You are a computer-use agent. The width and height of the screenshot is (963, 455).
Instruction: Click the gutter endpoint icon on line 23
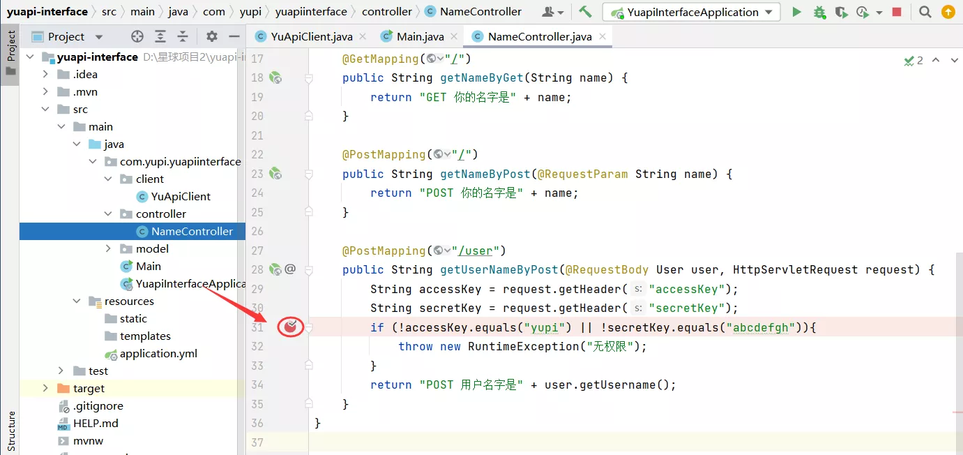click(x=275, y=174)
